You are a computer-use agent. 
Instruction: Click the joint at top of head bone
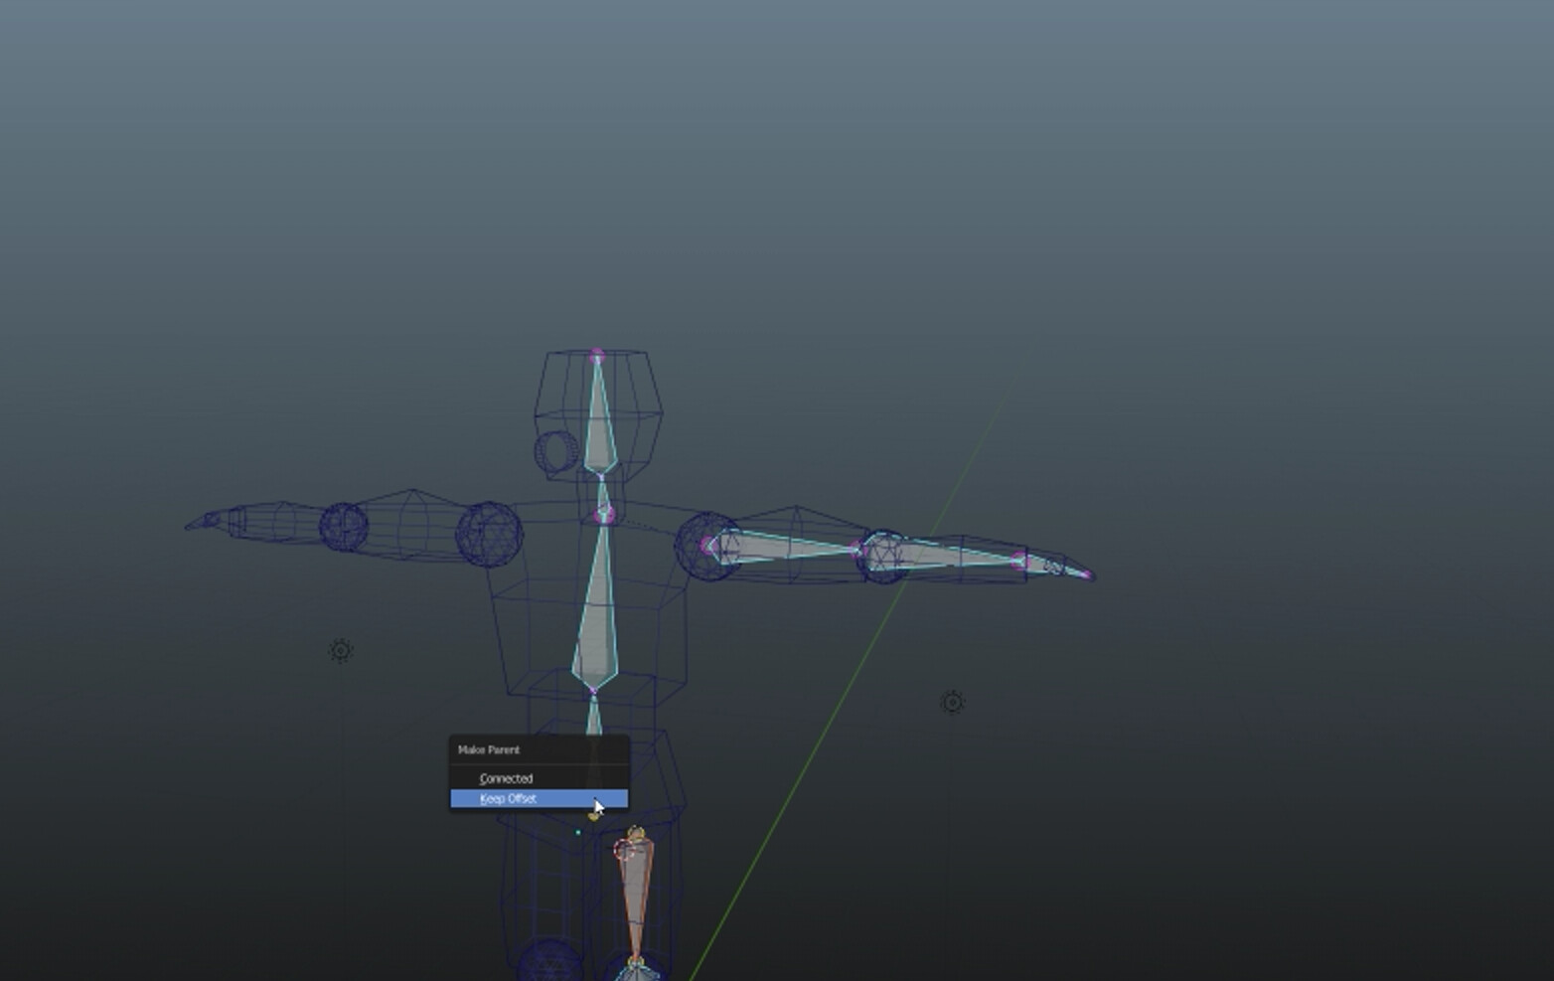coord(596,355)
